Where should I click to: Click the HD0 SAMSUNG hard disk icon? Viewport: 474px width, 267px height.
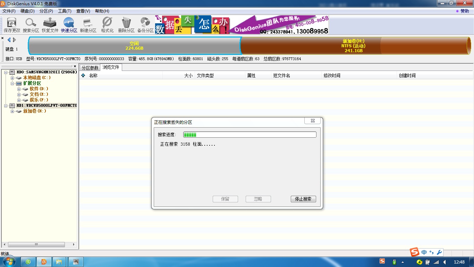[x=12, y=72]
